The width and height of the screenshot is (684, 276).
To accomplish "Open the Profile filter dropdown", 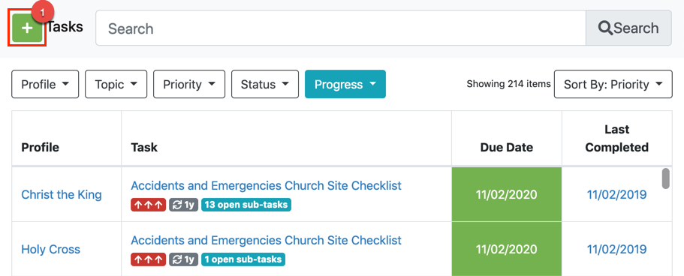I will point(45,84).
